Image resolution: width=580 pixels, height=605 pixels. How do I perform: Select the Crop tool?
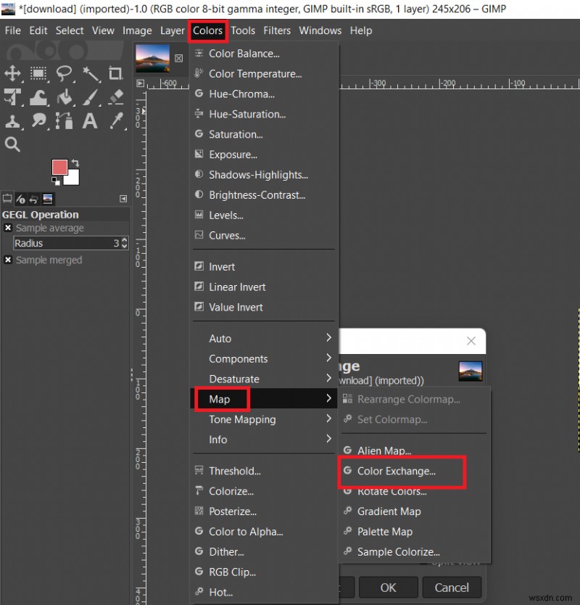115,73
